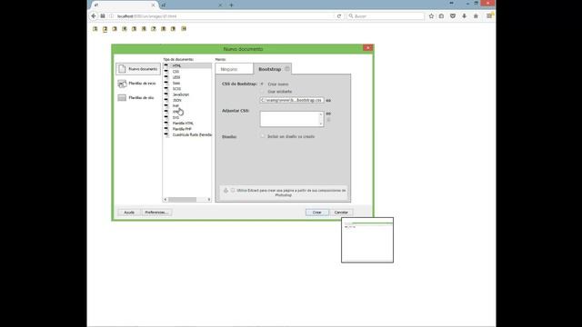
Task: Open the Pocket icon in the toolbar
Action: tap(453, 16)
